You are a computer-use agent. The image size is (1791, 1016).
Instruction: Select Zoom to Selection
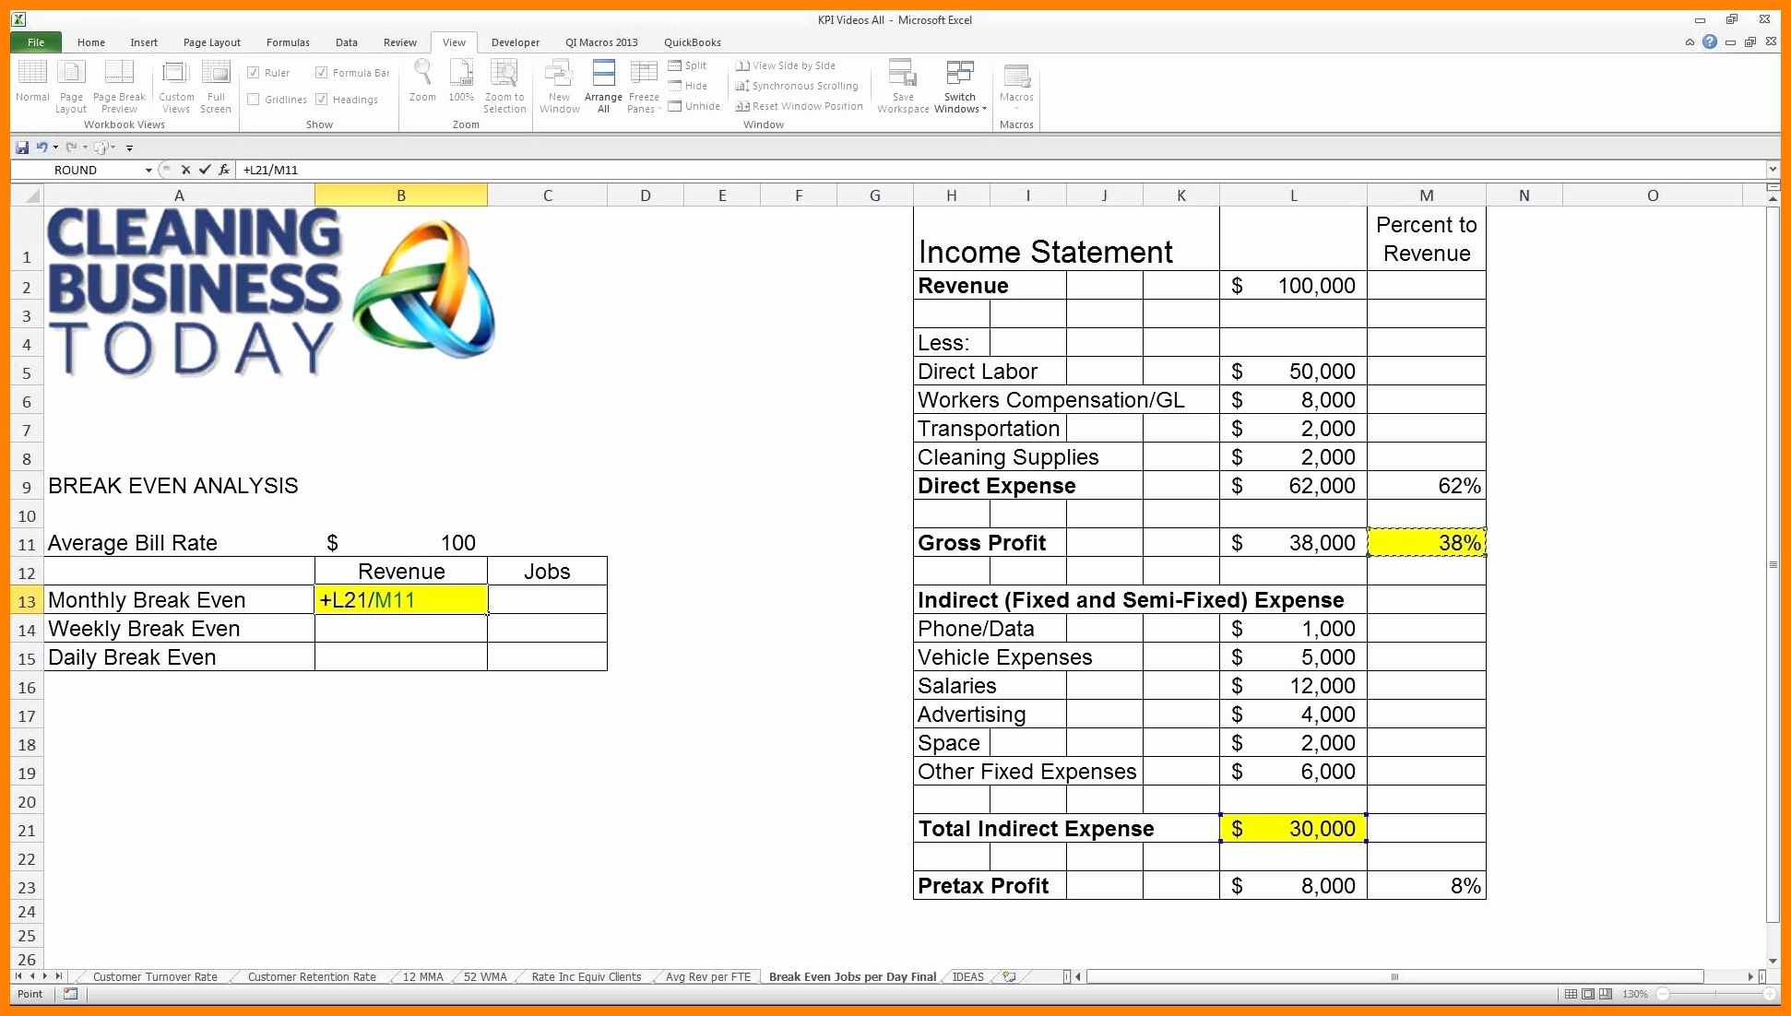coord(504,85)
